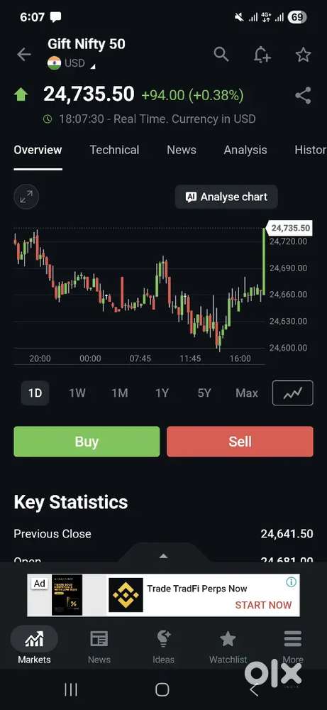Open the Watchlist in the bottom navigation
Viewport: 327px width, 710px height.
[228, 647]
